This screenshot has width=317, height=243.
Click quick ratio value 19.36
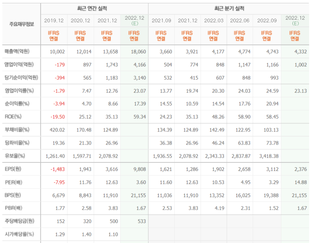(59, 143)
